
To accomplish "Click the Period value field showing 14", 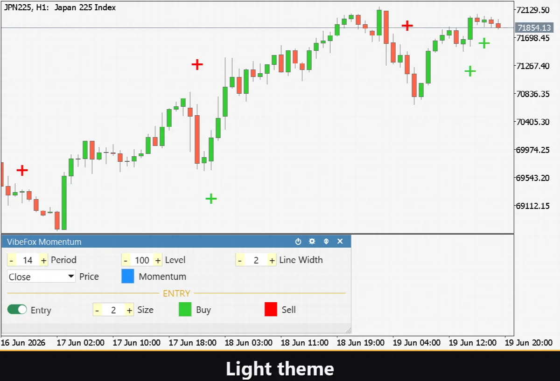I will pyautogui.click(x=28, y=260).
